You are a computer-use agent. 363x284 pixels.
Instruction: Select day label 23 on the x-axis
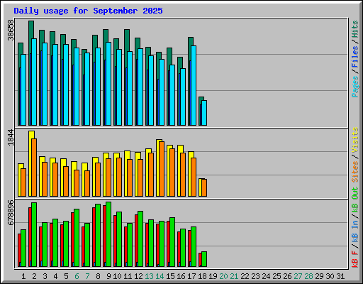255,276
